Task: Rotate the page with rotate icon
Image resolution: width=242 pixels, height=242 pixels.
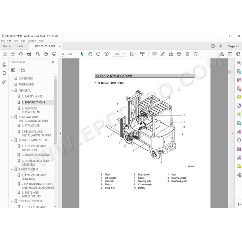Action: coord(196,54)
